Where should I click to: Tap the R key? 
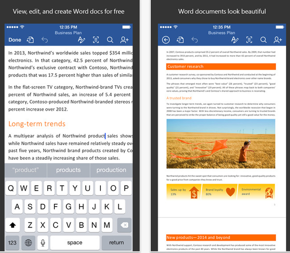pos(49,188)
